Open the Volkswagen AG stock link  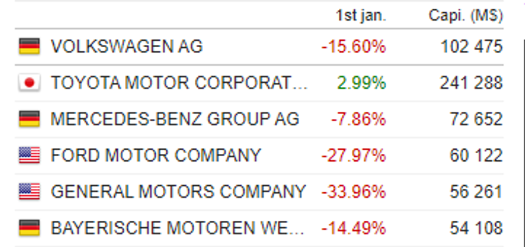(127, 47)
